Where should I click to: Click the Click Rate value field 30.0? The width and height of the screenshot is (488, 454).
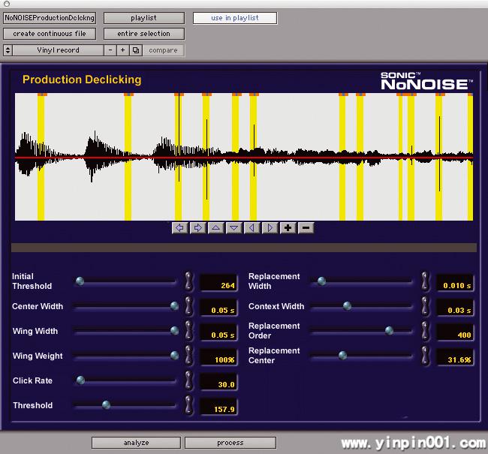point(218,382)
